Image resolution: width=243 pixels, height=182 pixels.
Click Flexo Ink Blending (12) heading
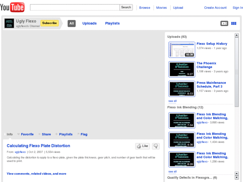(185, 107)
